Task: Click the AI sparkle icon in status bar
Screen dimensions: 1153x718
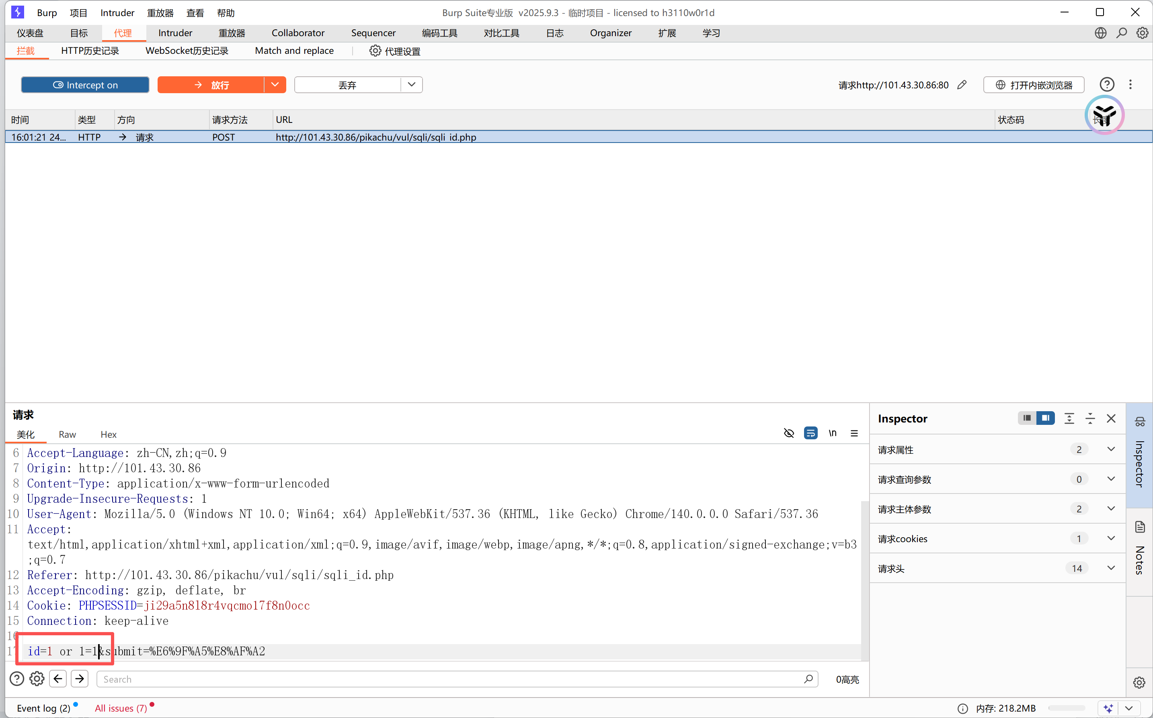Action: 1108,708
